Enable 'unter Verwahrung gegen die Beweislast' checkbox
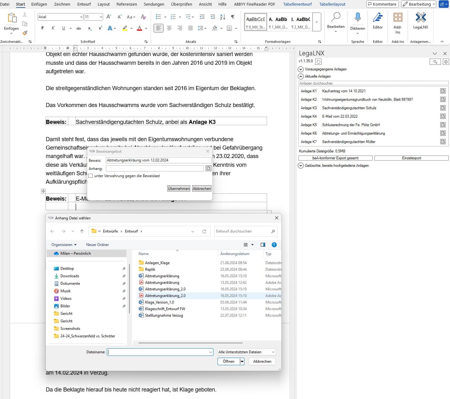This screenshot has width=450, height=399. (91, 176)
